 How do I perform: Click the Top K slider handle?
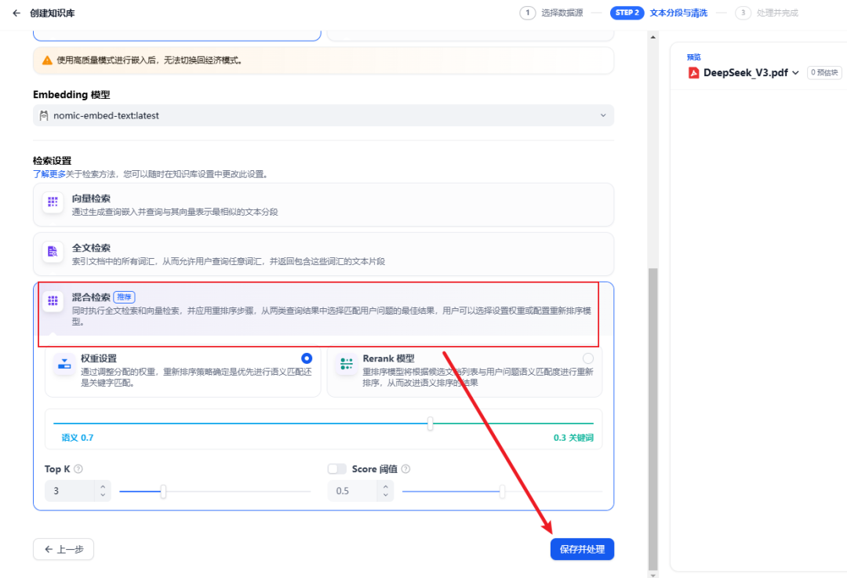(x=163, y=491)
